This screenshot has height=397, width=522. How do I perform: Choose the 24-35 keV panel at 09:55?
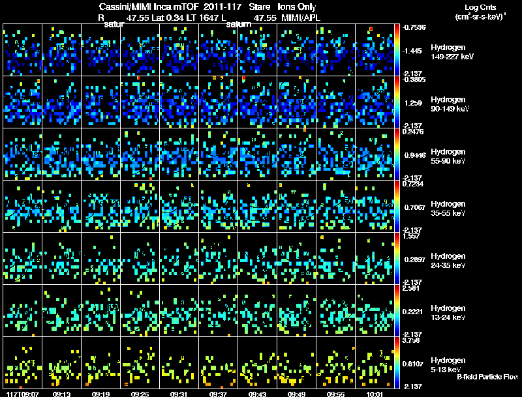[x=335, y=259]
